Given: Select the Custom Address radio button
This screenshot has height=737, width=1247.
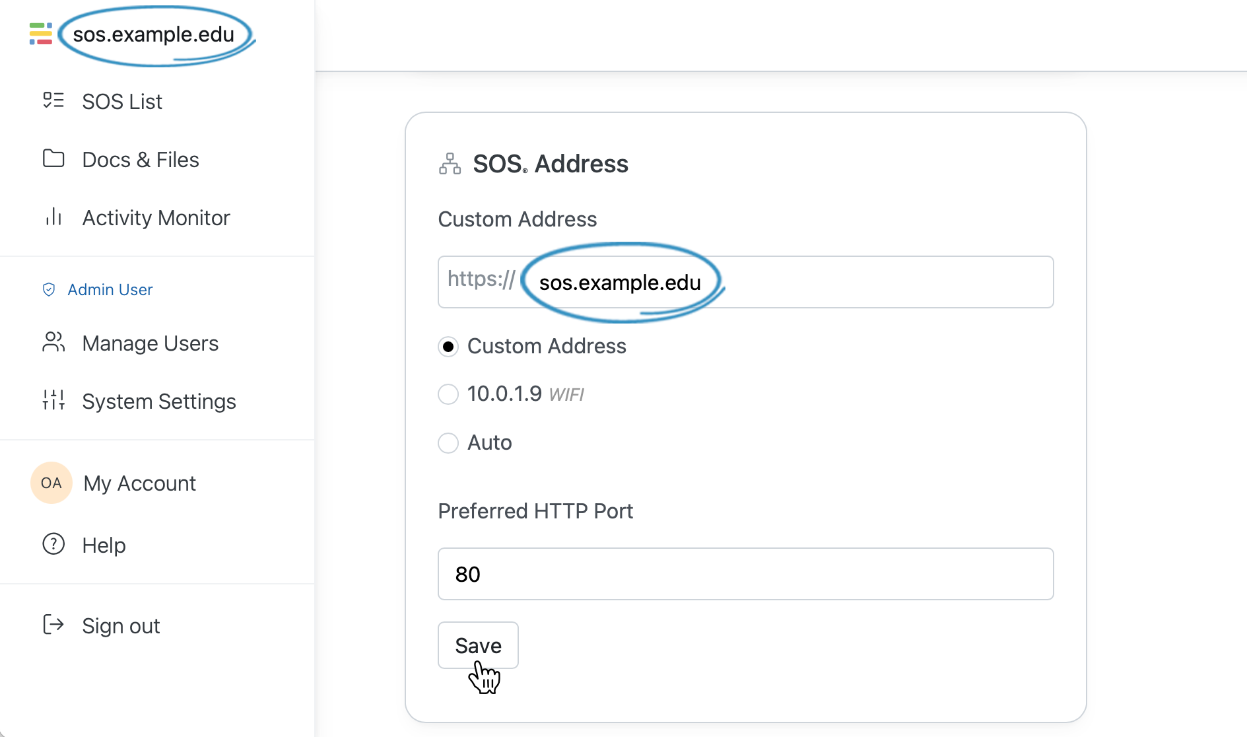Looking at the screenshot, I should [x=448, y=347].
